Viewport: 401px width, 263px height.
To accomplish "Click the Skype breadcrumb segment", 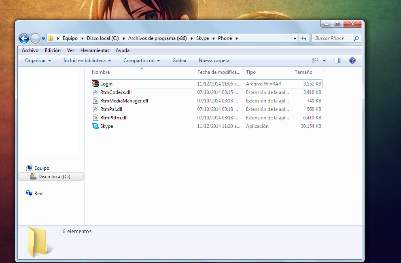I will 203,38.
